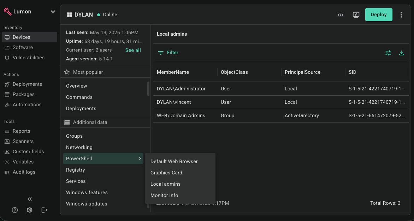Click the Filter button
The image size is (414, 221).
click(x=168, y=53)
